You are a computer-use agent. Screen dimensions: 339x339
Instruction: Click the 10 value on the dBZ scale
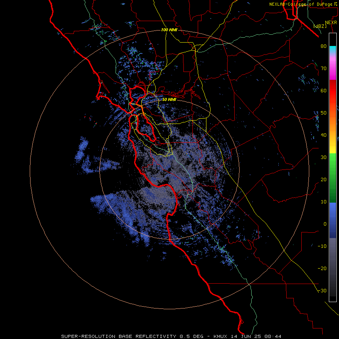pyautogui.click(x=324, y=202)
